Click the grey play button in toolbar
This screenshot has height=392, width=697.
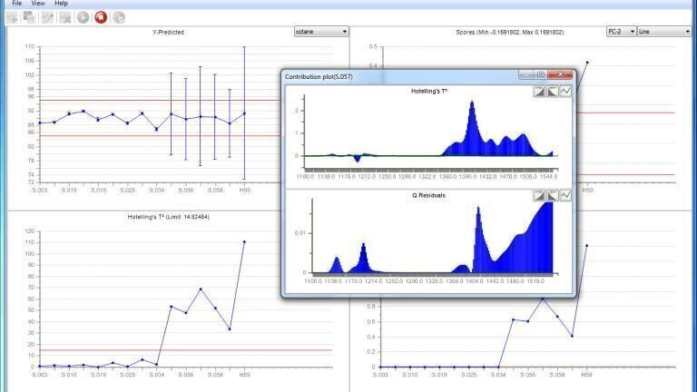83,17
